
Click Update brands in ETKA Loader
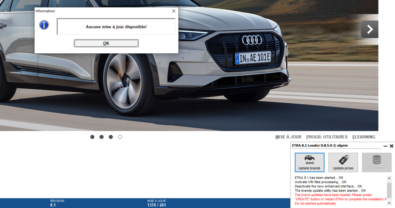309,162
